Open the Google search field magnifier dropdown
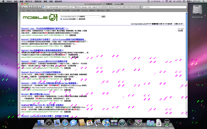This screenshot has height=129, width=207. [x=143, y=7]
